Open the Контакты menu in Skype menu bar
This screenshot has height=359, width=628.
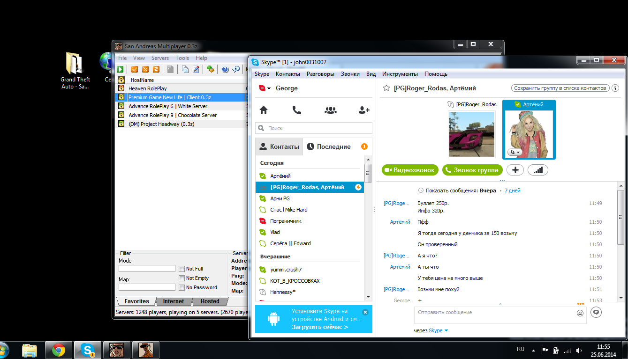[x=288, y=74]
